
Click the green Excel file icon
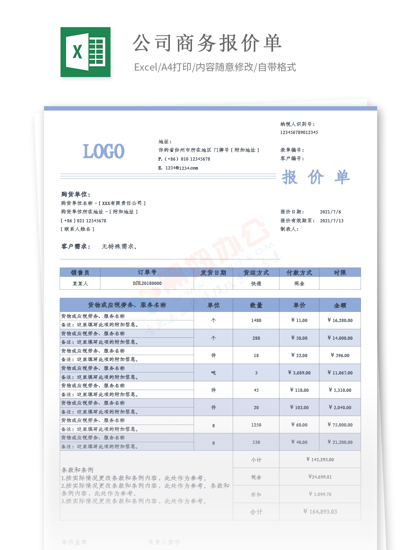coord(86,52)
